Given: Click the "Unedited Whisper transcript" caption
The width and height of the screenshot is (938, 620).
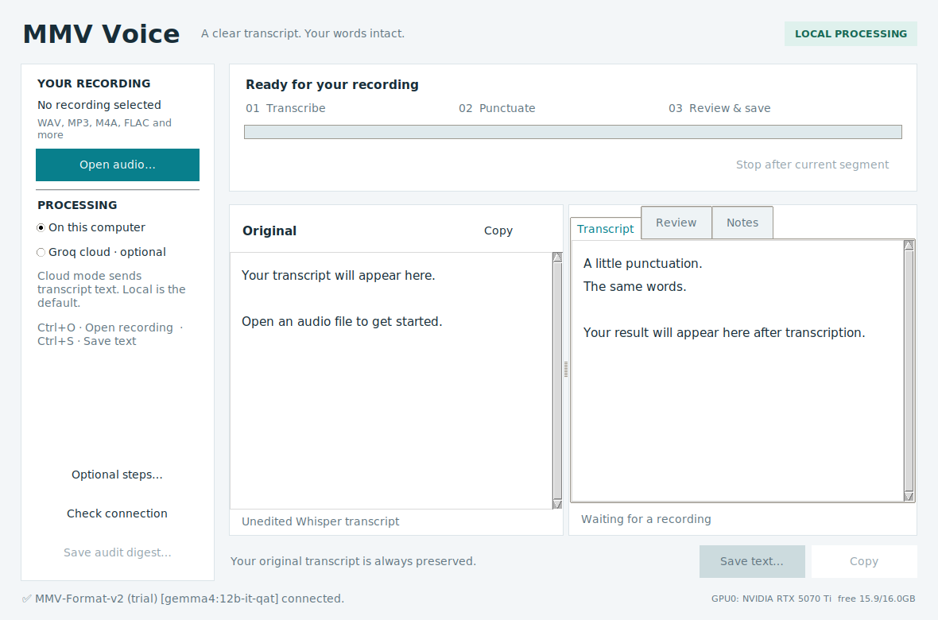Looking at the screenshot, I should pos(320,521).
